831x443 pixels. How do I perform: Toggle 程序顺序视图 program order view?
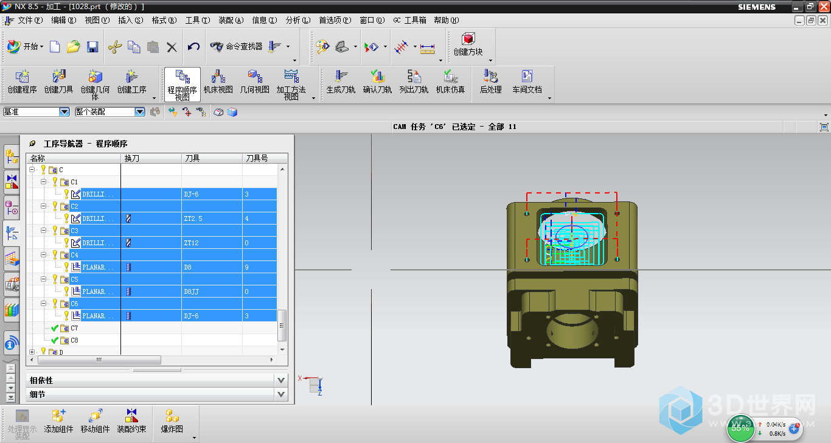[x=183, y=85]
